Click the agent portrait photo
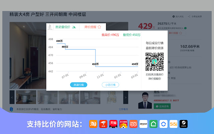214x134 pixels. (145, 100)
